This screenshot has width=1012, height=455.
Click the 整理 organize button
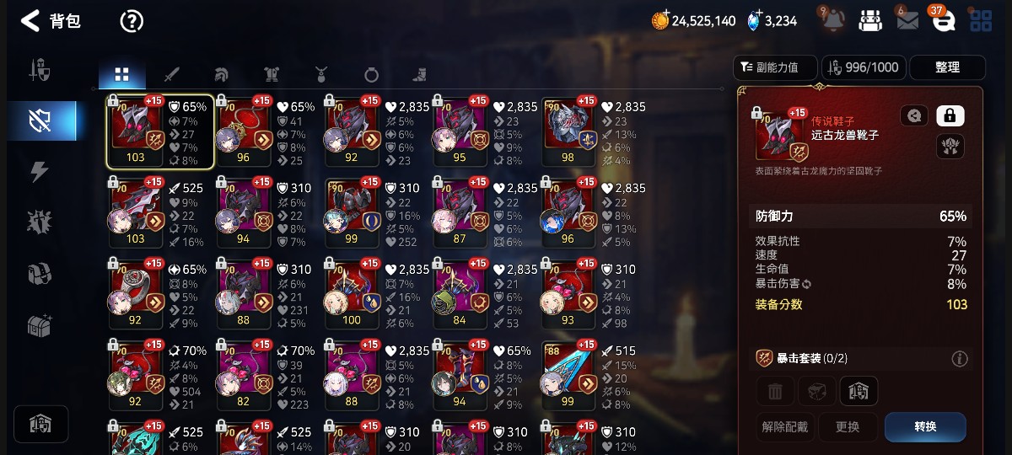pos(947,67)
